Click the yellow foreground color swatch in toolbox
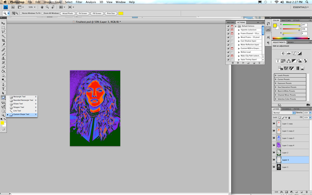This screenshot has height=195, width=312. point(2,123)
